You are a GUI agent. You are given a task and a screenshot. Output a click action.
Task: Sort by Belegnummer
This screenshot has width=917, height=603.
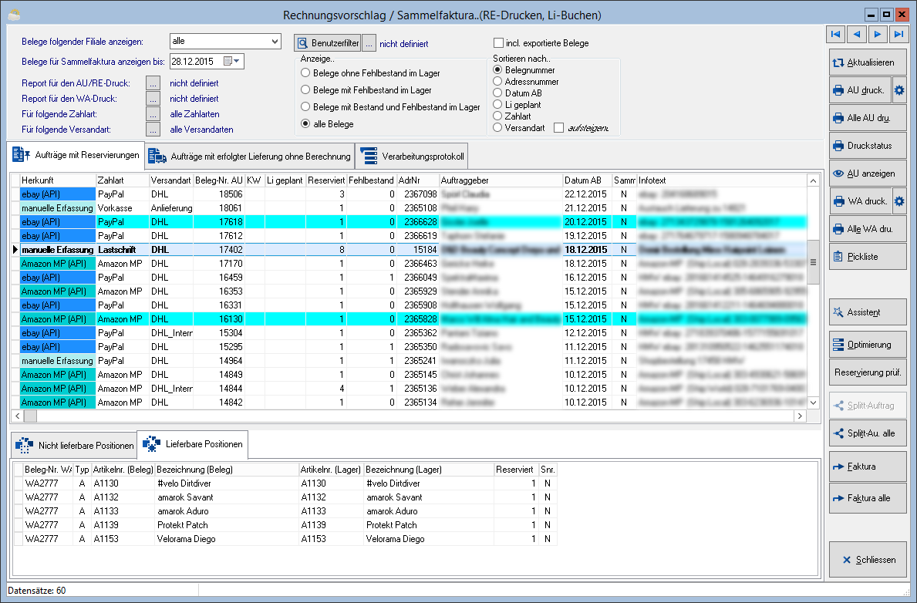pos(497,69)
